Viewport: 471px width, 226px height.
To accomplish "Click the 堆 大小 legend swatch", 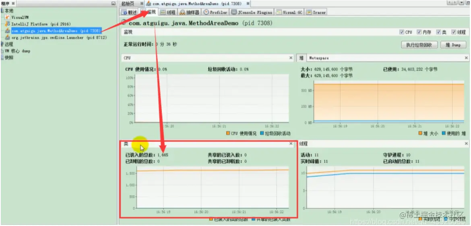I will pos(420,133).
